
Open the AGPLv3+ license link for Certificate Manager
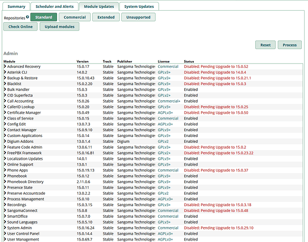coord(165,112)
